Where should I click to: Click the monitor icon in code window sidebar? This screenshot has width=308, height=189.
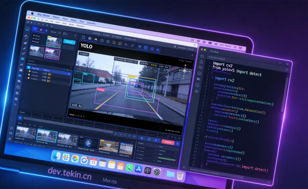pyautogui.click(x=199, y=73)
